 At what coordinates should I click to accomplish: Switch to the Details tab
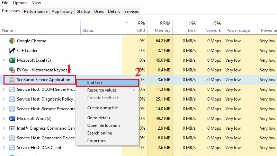point(114,11)
